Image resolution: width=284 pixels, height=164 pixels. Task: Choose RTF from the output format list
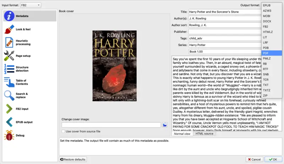pos(272,69)
